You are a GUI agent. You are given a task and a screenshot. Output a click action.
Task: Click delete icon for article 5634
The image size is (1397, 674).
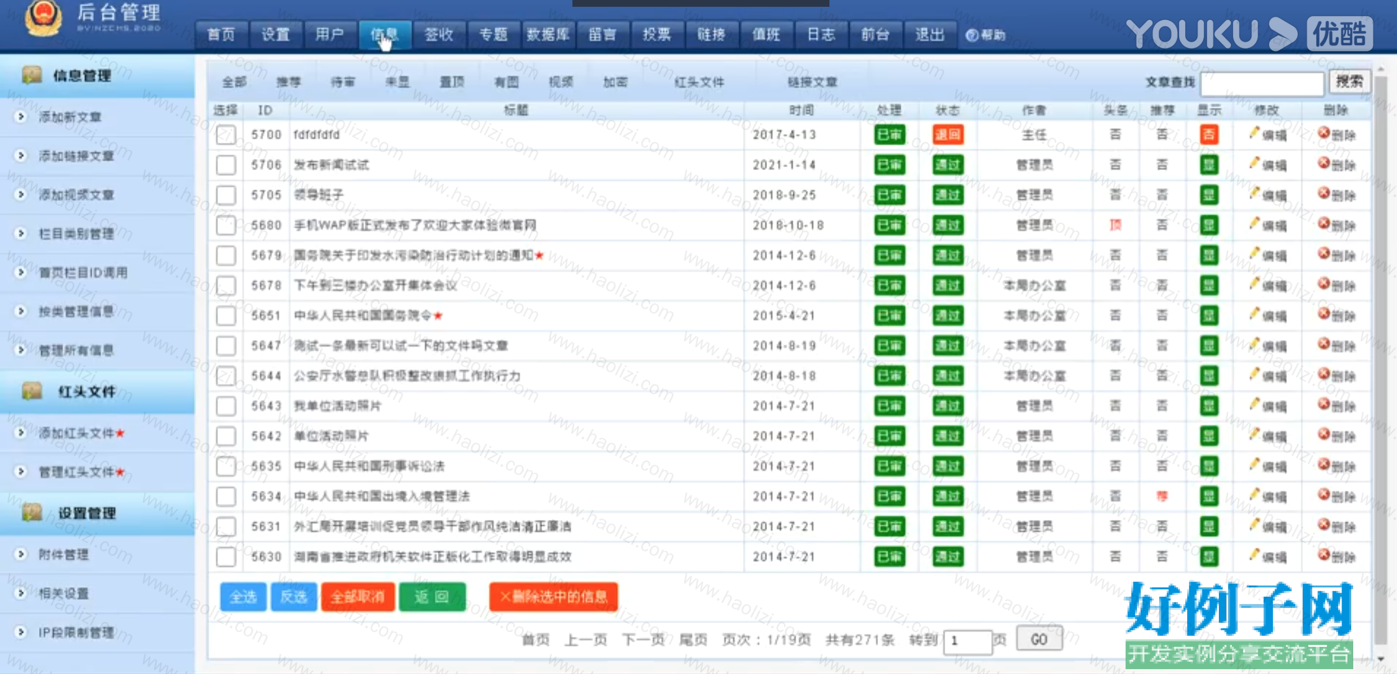coord(1324,495)
